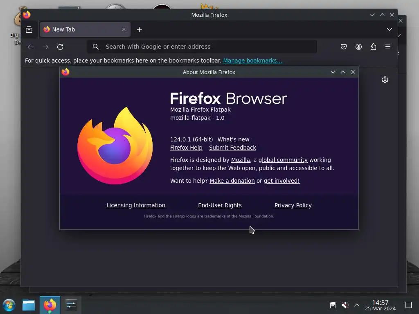
Task: Open a new tab with plus button
Action: [139, 29]
